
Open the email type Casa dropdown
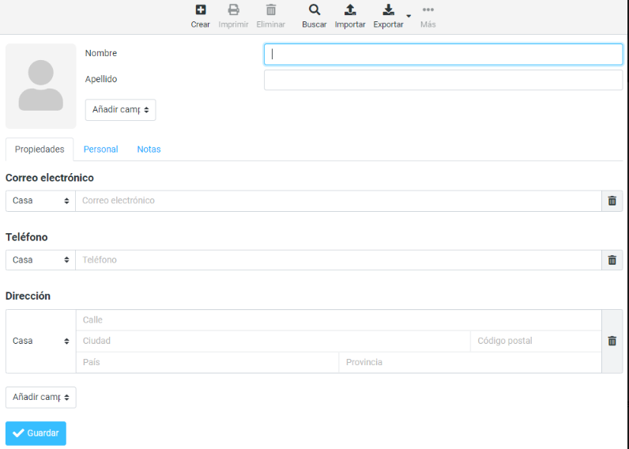pyautogui.click(x=40, y=201)
